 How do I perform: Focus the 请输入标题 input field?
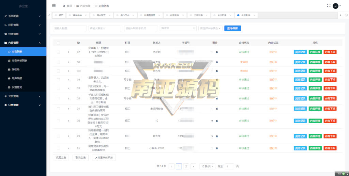pos(70,28)
